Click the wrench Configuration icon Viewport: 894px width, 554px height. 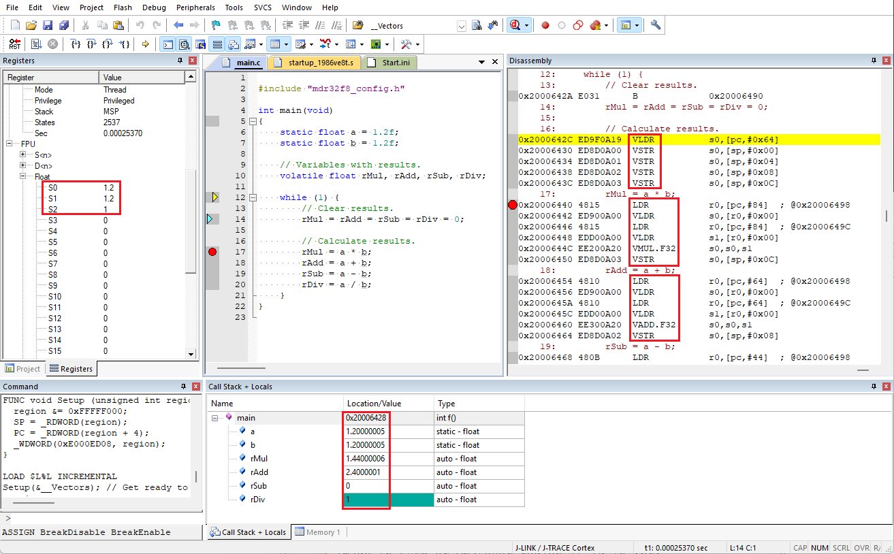coord(656,25)
